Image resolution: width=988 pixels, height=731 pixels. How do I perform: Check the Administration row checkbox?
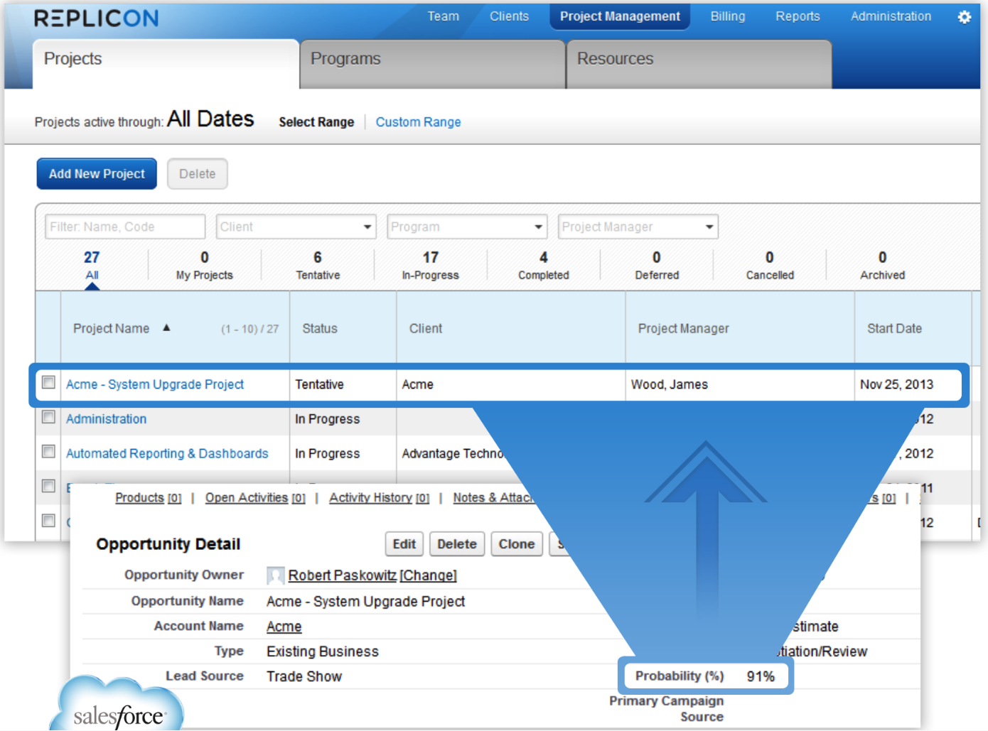click(48, 417)
